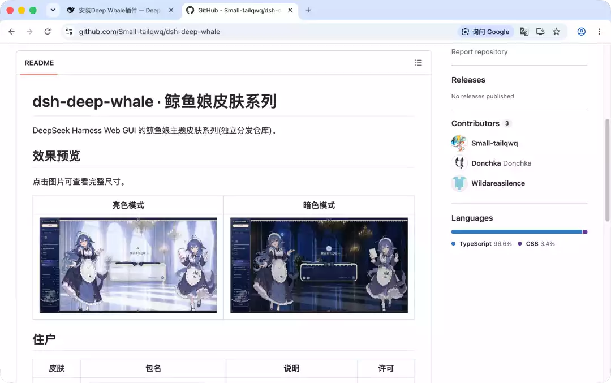The image size is (611, 383).
Task: Click Small-tailqwq avatar image
Action: point(459,143)
